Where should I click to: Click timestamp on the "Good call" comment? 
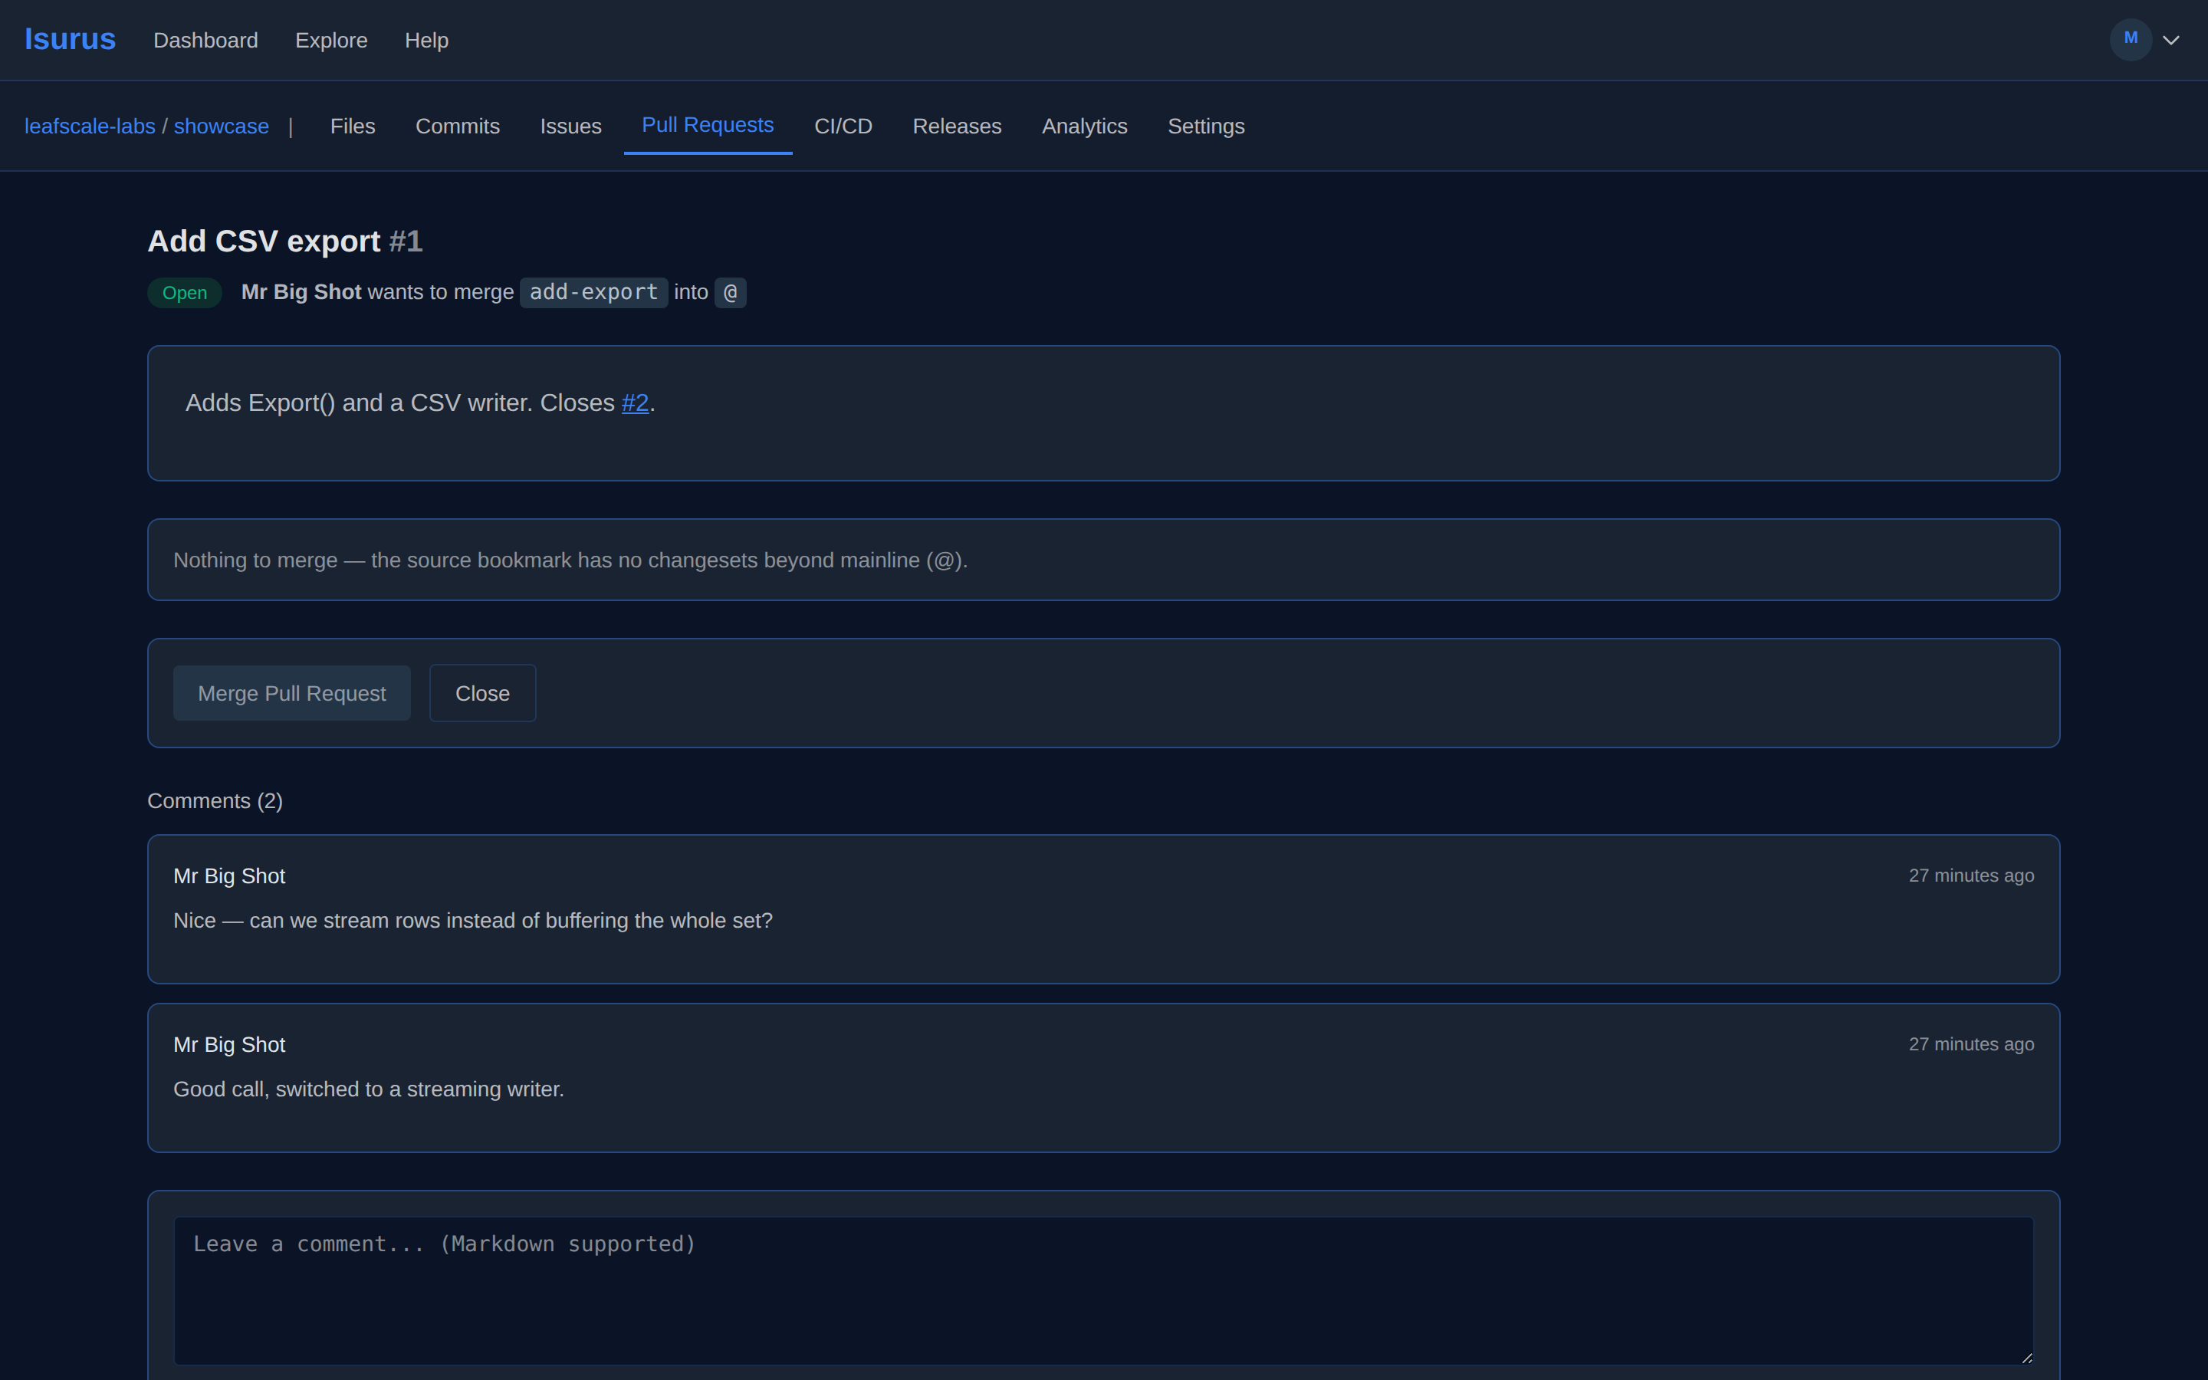point(1971,1044)
